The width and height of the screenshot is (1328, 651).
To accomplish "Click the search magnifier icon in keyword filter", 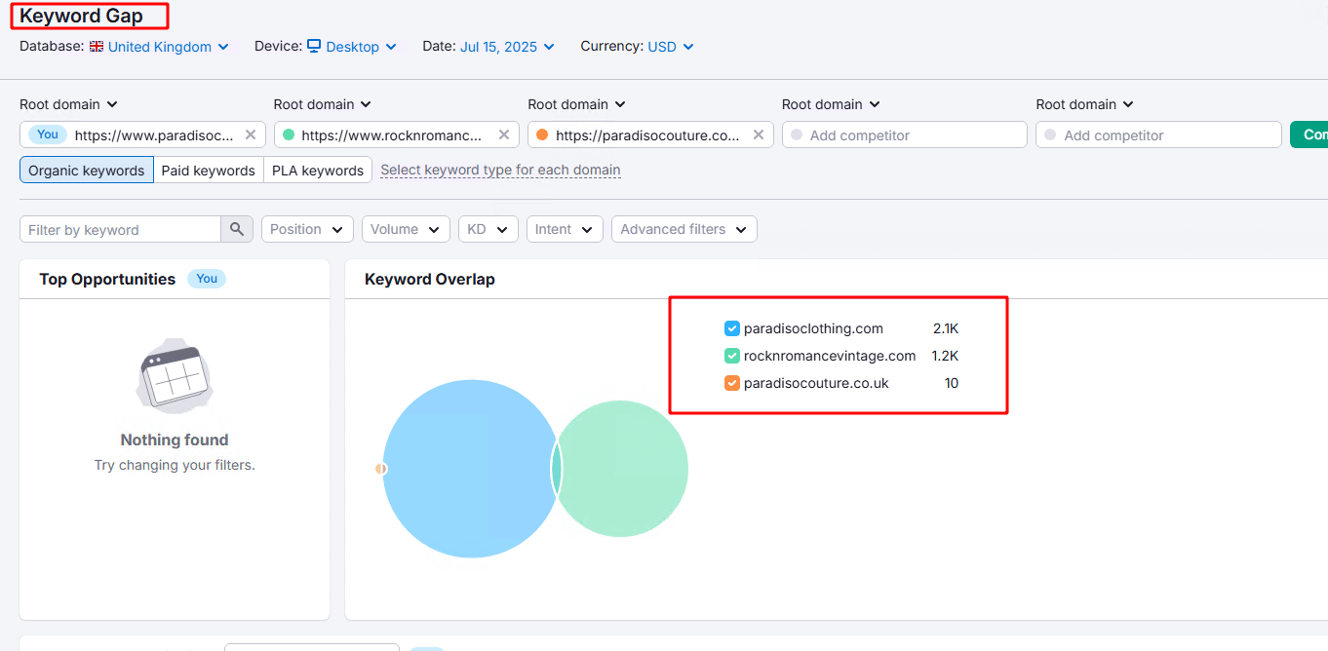I will (x=237, y=229).
